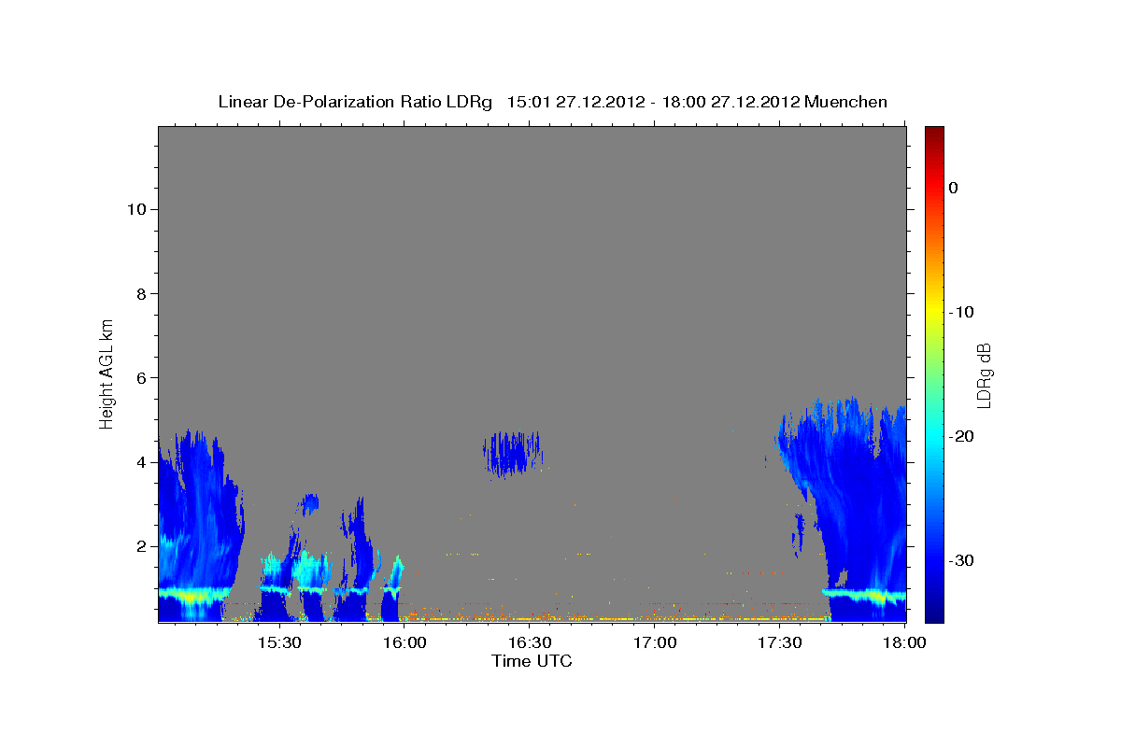Viewport: 1121px width, 747px height.
Task: Click the colorbar value -20
Action: 961,436
